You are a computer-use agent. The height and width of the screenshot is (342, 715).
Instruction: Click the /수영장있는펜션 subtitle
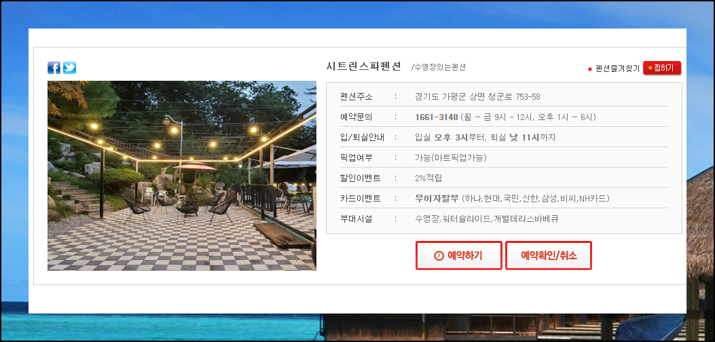point(438,67)
